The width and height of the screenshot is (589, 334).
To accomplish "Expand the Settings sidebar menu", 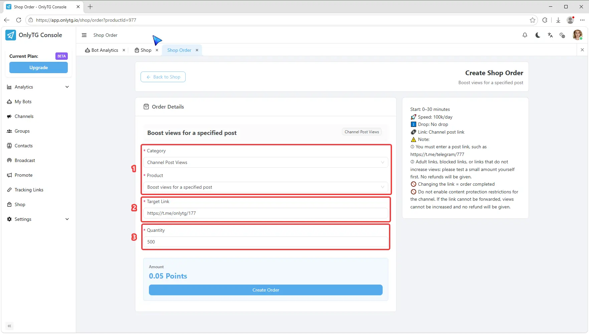I will [x=38, y=219].
